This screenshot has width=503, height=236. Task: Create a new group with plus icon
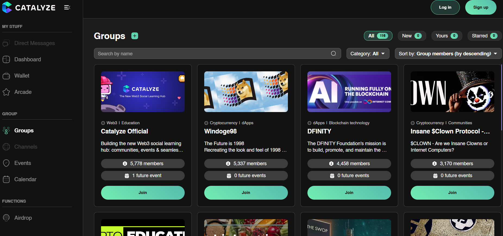tap(135, 36)
